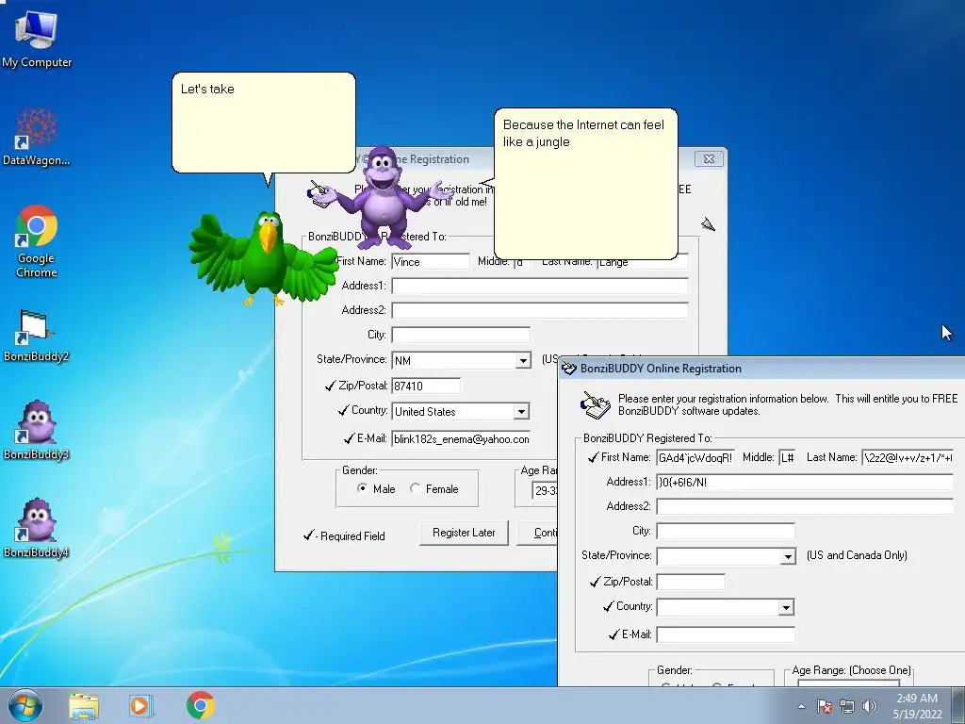Click the empty Zip/Postal field in the front window
The image size is (965, 724).
[x=691, y=582]
